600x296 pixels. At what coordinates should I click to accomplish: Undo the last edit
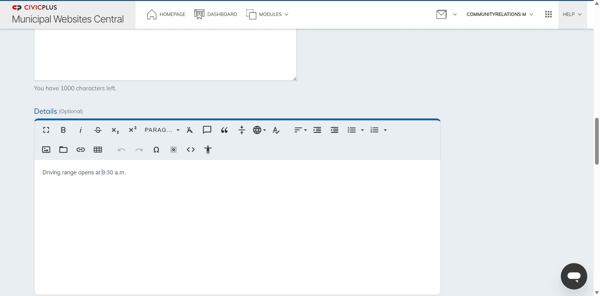click(x=122, y=150)
